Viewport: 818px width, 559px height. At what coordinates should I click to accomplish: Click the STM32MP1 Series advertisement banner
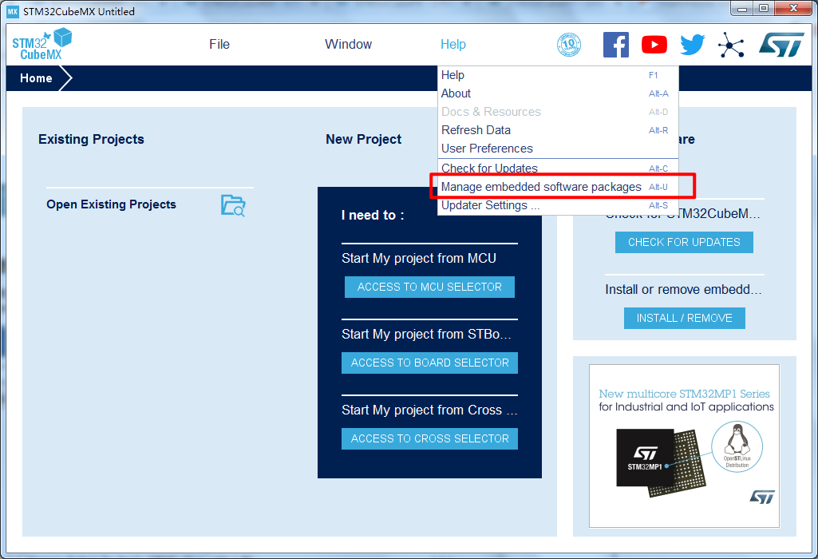point(684,446)
